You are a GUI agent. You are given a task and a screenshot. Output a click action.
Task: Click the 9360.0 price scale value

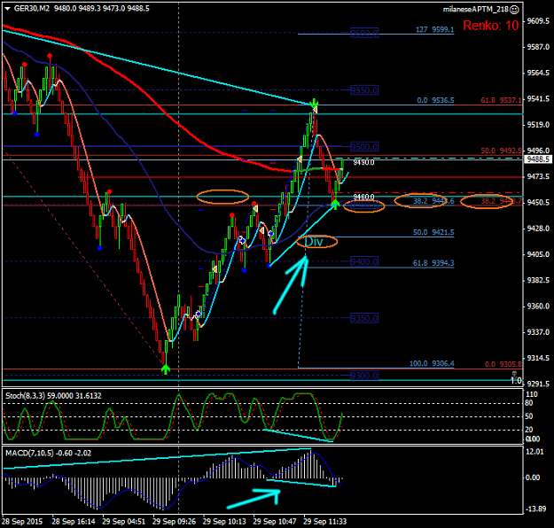click(x=538, y=307)
